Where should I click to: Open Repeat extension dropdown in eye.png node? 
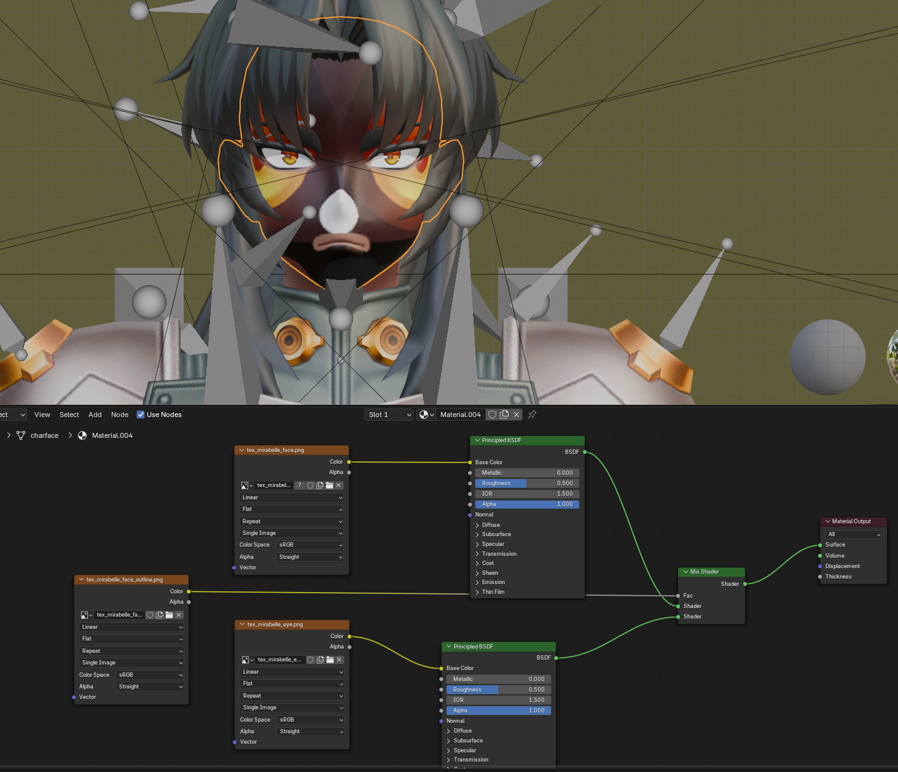(292, 696)
